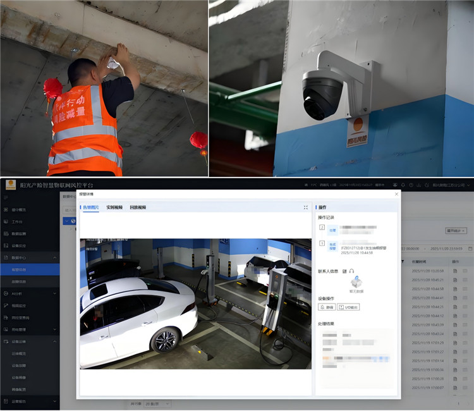Click the filter funnel icon in table header
This screenshot has height=411, width=474.
(403, 262)
